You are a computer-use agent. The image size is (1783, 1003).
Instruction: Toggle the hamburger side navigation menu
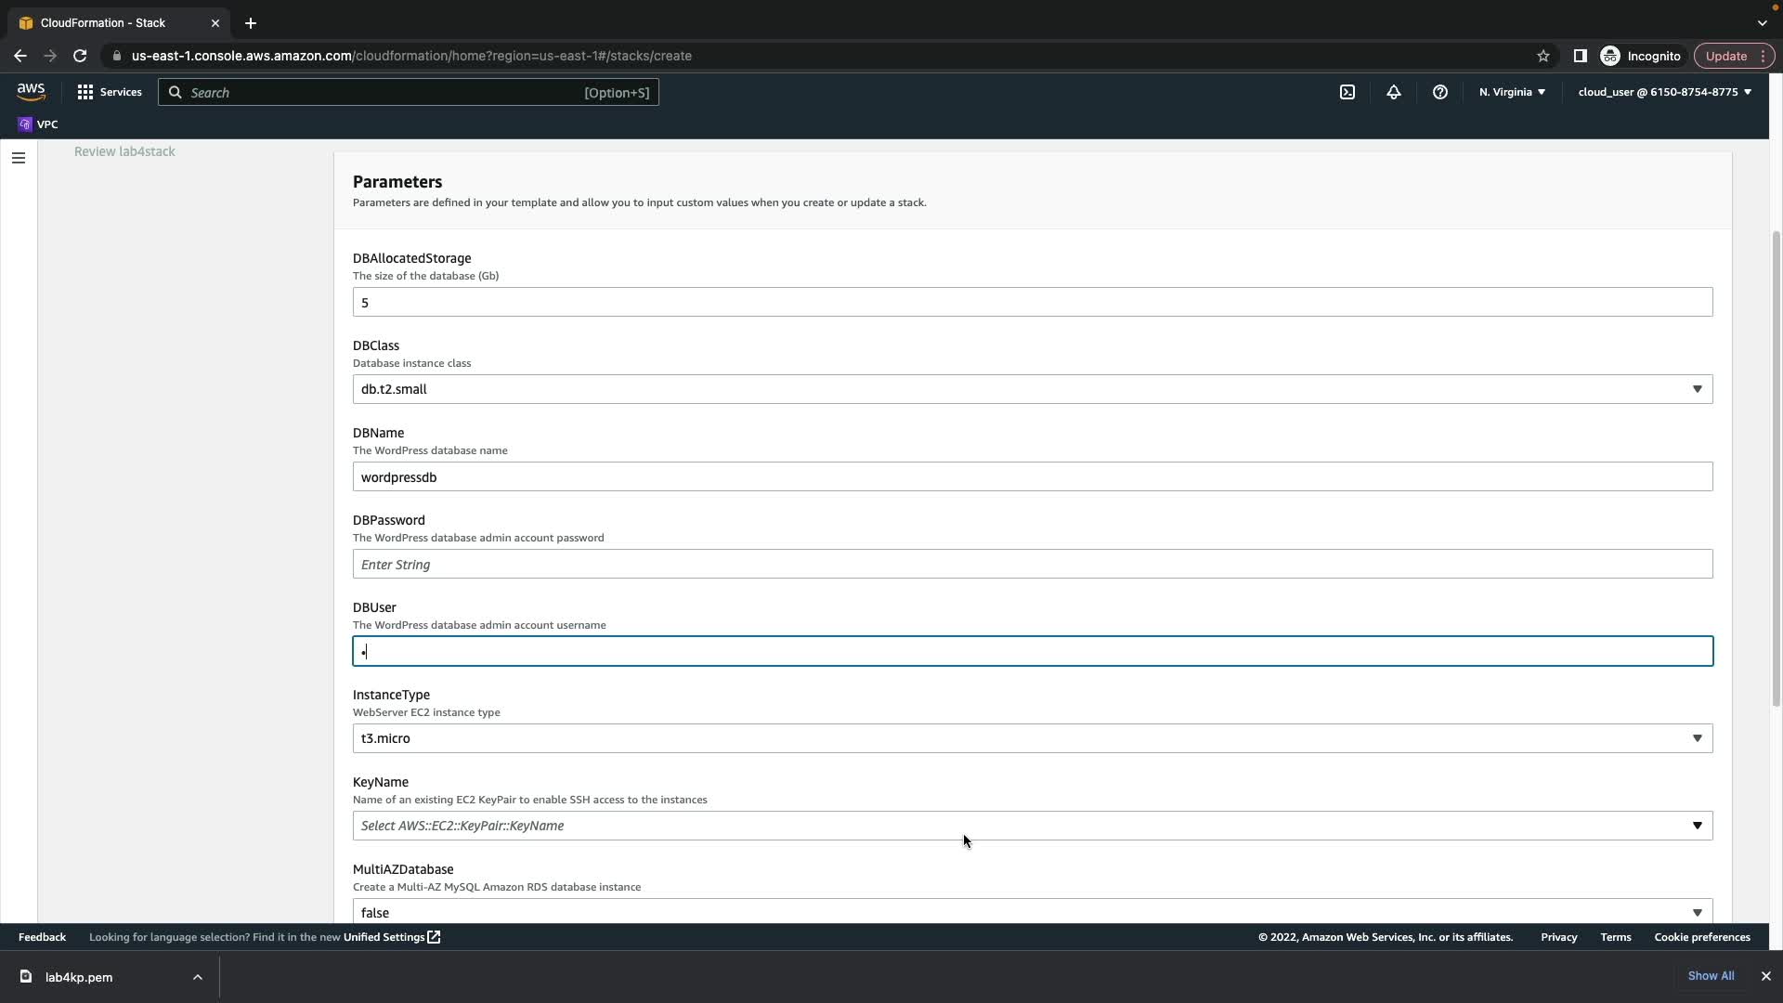tap(18, 158)
